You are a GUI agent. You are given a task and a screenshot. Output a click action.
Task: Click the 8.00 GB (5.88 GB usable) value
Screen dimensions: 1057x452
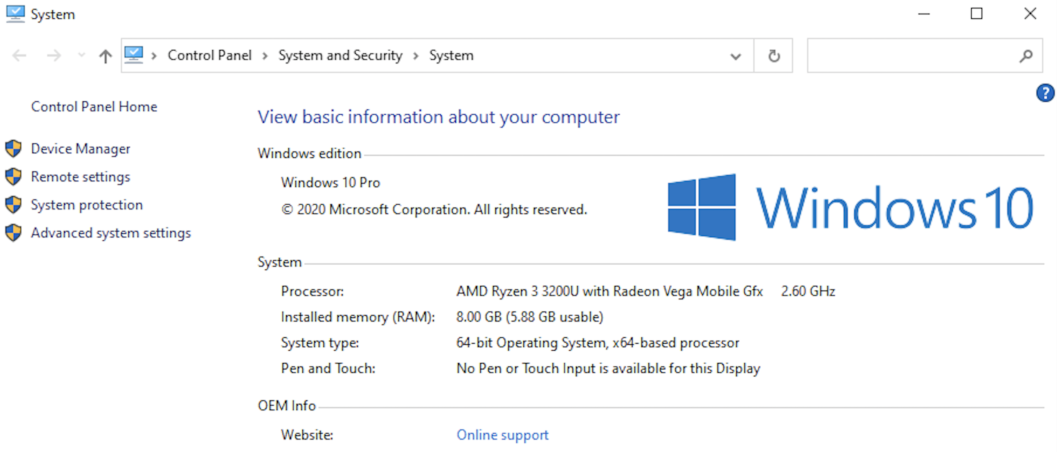[x=530, y=317]
